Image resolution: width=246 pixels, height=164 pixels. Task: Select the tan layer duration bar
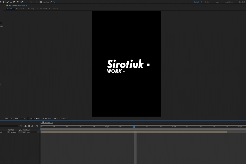(x=134, y=132)
